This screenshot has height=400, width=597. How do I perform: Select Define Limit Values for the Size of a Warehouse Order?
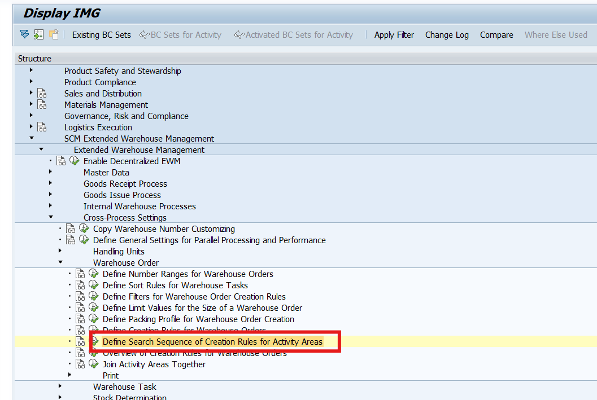coord(202,307)
